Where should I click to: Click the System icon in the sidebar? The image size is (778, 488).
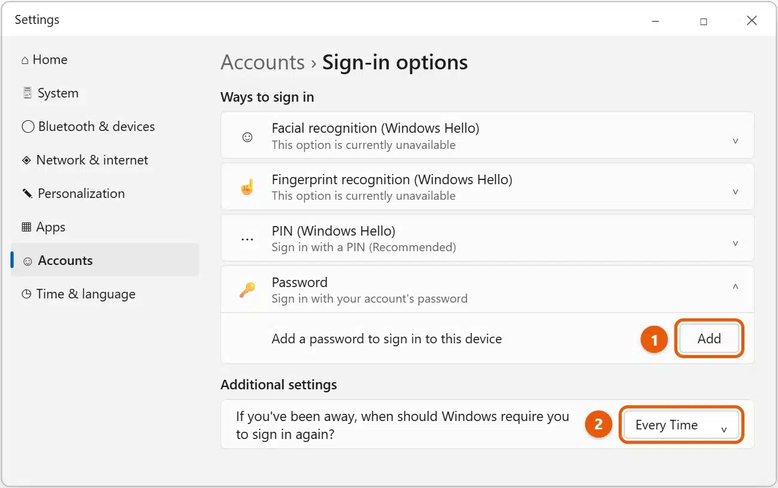click(x=27, y=93)
